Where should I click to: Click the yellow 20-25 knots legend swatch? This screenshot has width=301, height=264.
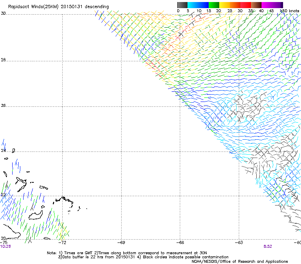[x=225, y=5]
